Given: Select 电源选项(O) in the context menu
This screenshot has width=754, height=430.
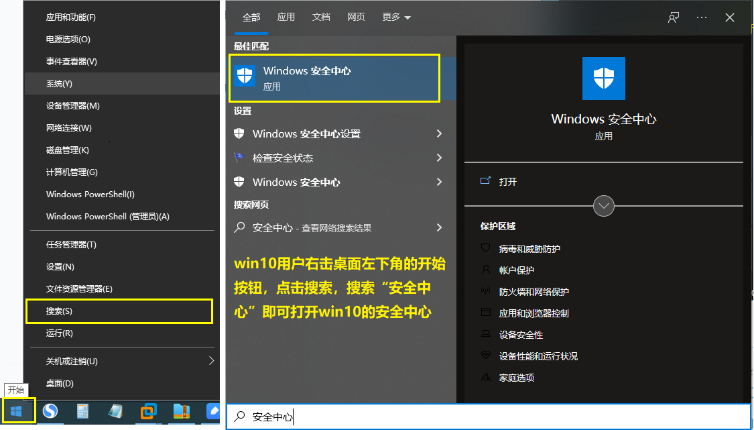Looking at the screenshot, I should [x=122, y=40].
